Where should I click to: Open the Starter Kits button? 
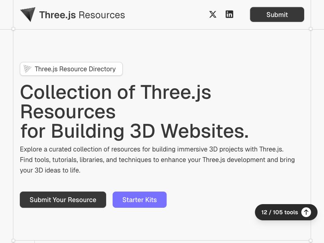139,200
